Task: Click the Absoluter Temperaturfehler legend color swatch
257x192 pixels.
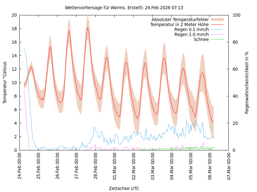Action: point(217,20)
